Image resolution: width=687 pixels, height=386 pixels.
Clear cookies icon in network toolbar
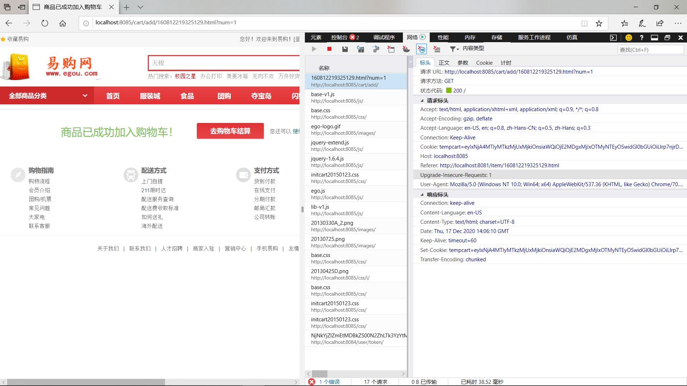click(x=406, y=49)
